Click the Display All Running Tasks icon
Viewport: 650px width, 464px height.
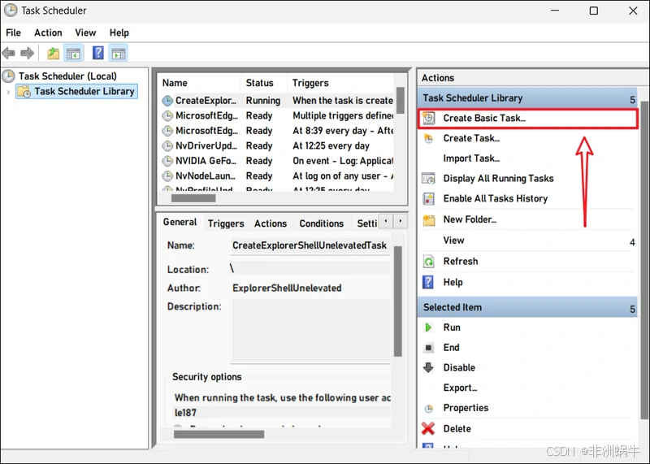point(428,178)
